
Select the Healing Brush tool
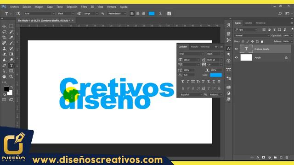click(x=4, y=43)
